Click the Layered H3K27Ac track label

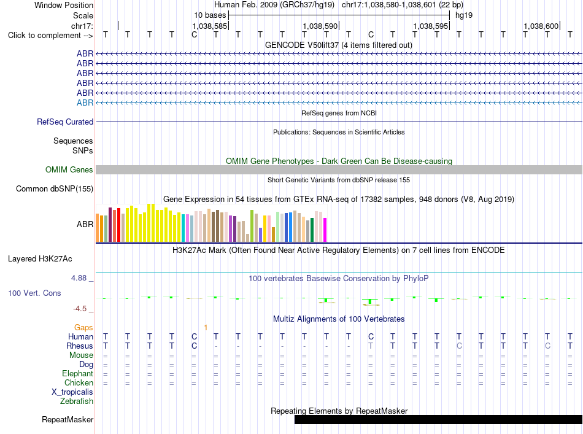(x=40, y=259)
